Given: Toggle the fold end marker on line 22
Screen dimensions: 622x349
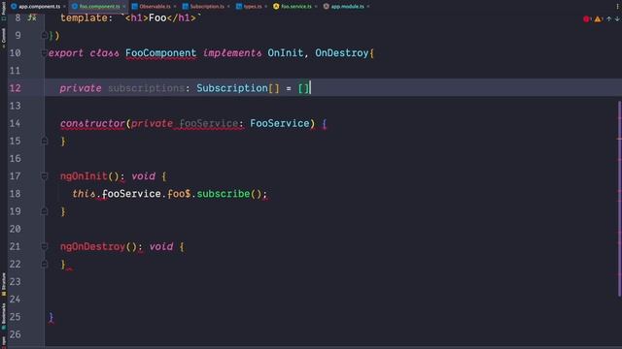Looking at the screenshot, I should 45,264.
